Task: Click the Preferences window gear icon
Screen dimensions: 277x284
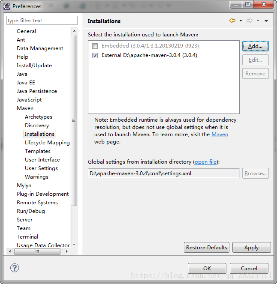Action: coord(7,6)
